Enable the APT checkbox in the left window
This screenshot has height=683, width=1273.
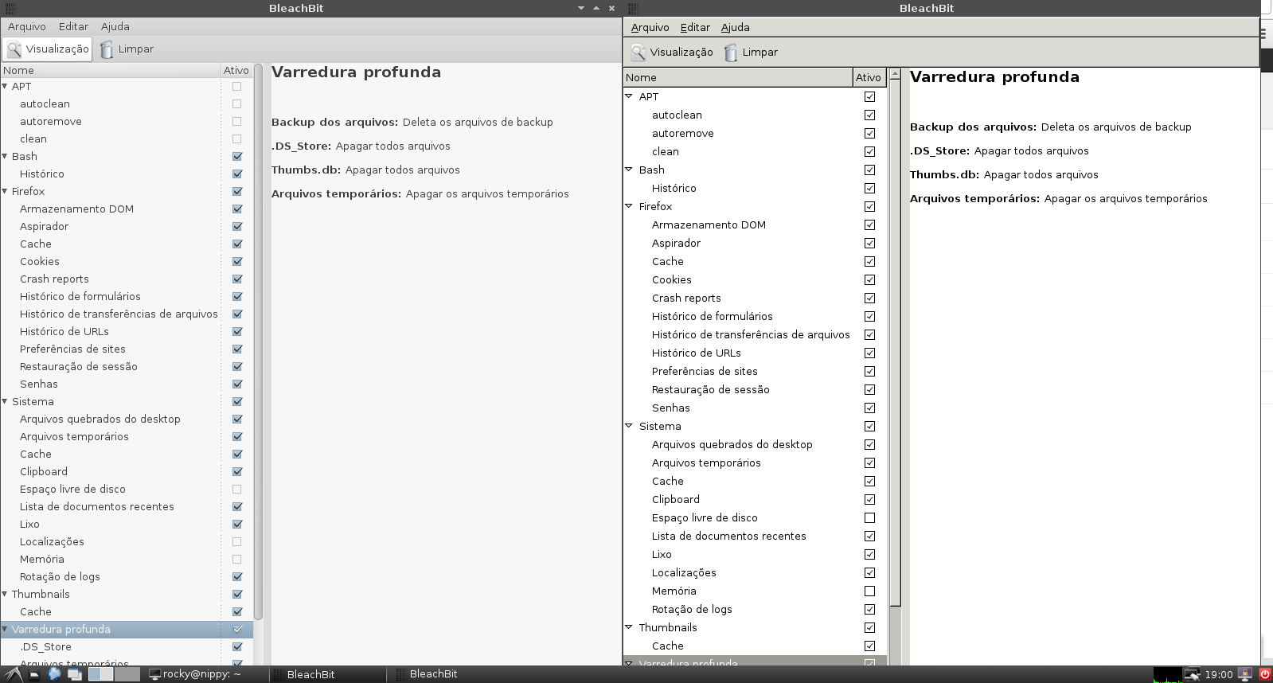(x=236, y=86)
